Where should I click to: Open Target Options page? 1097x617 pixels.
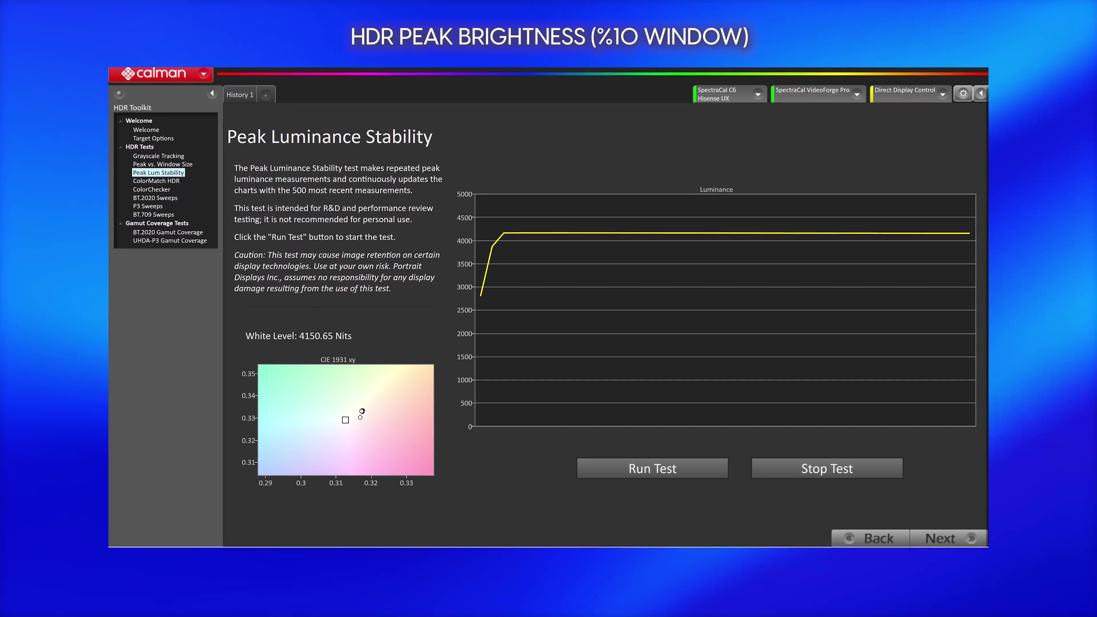click(x=153, y=138)
